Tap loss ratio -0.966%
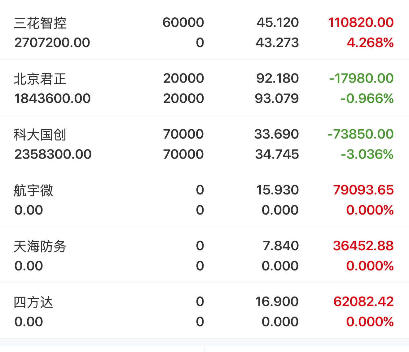Image resolution: width=409 pixels, height=352 pixels. pyautogui.click(x=367, y=98)
